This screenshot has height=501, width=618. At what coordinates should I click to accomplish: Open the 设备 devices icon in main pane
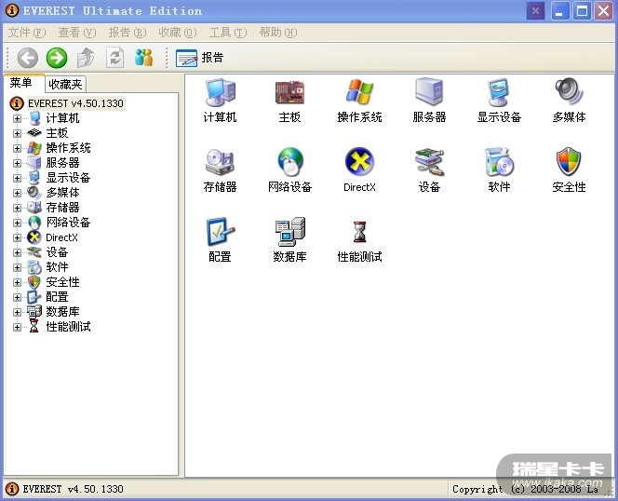pos(429,162)
